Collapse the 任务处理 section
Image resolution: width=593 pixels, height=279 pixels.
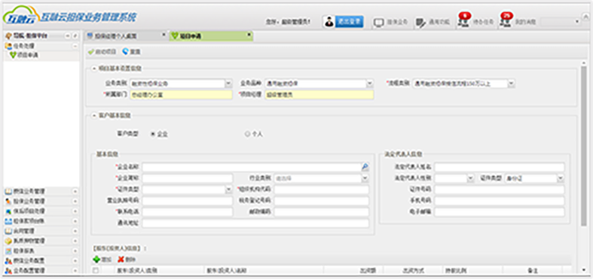tap(75, 46)
